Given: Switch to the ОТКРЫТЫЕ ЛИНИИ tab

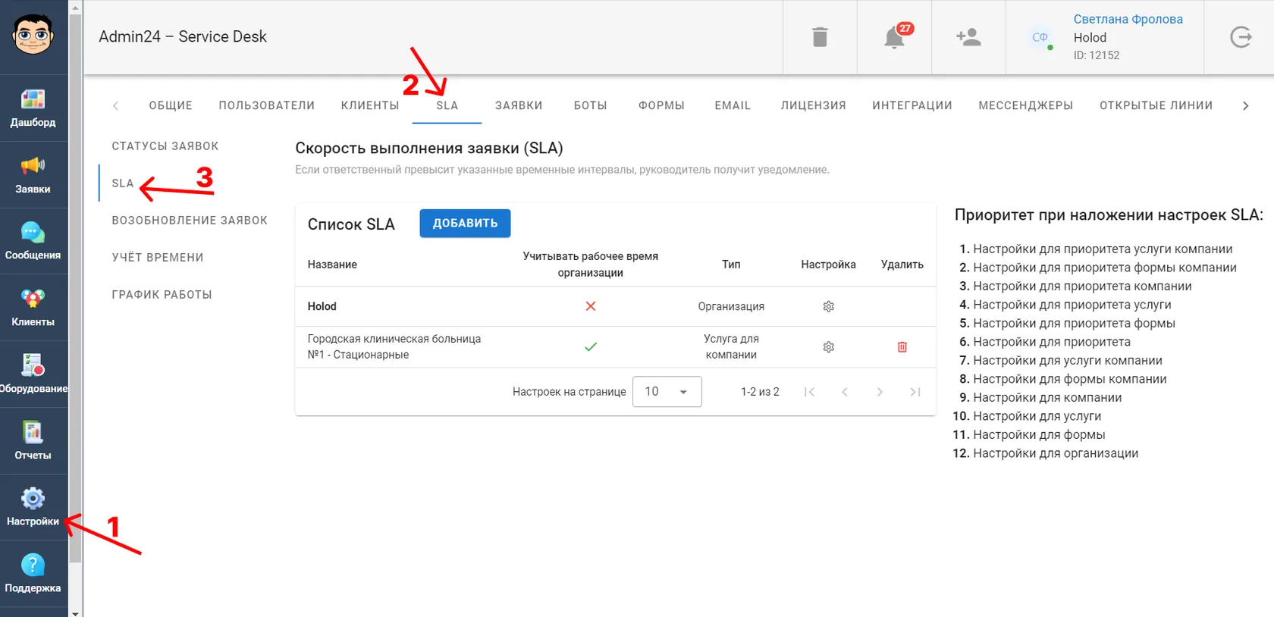Looking at the screenshot, I should click(1156, 105).
